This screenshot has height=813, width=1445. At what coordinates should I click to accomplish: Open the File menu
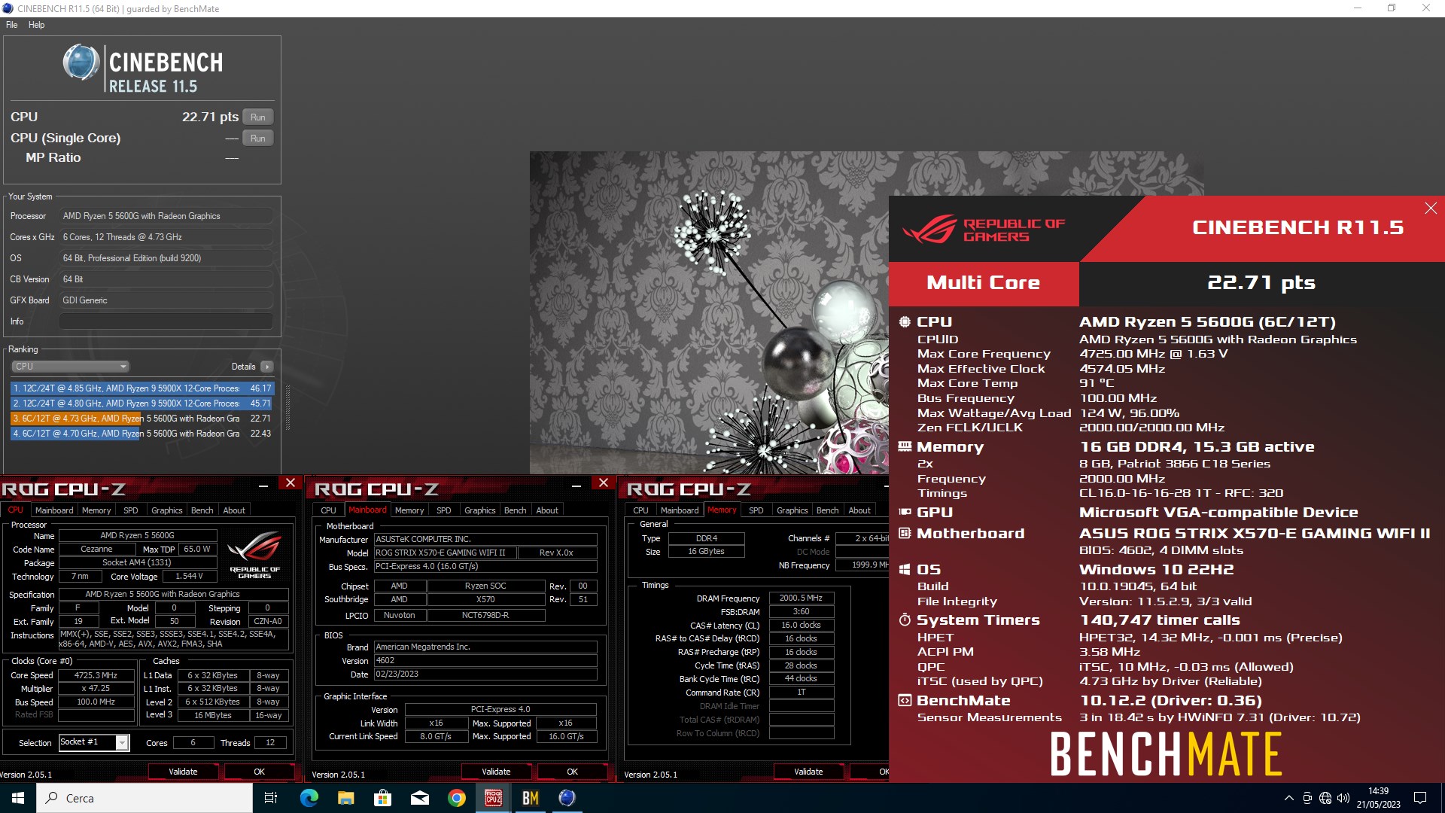pos(11,25)
